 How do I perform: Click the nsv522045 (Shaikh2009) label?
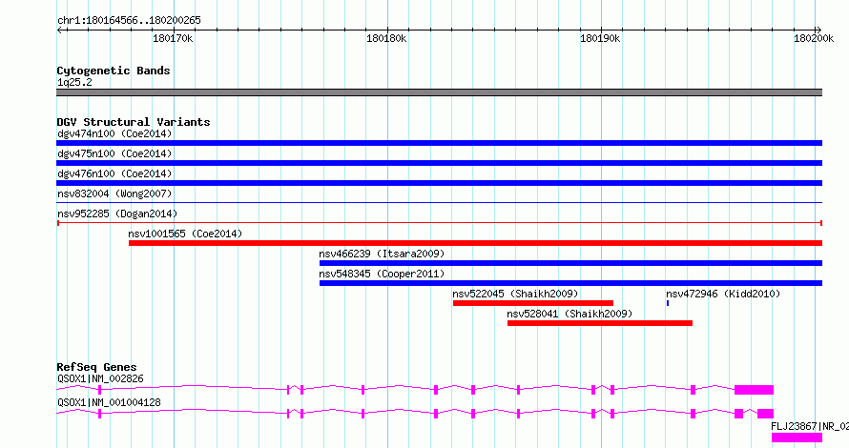point(515,294)
